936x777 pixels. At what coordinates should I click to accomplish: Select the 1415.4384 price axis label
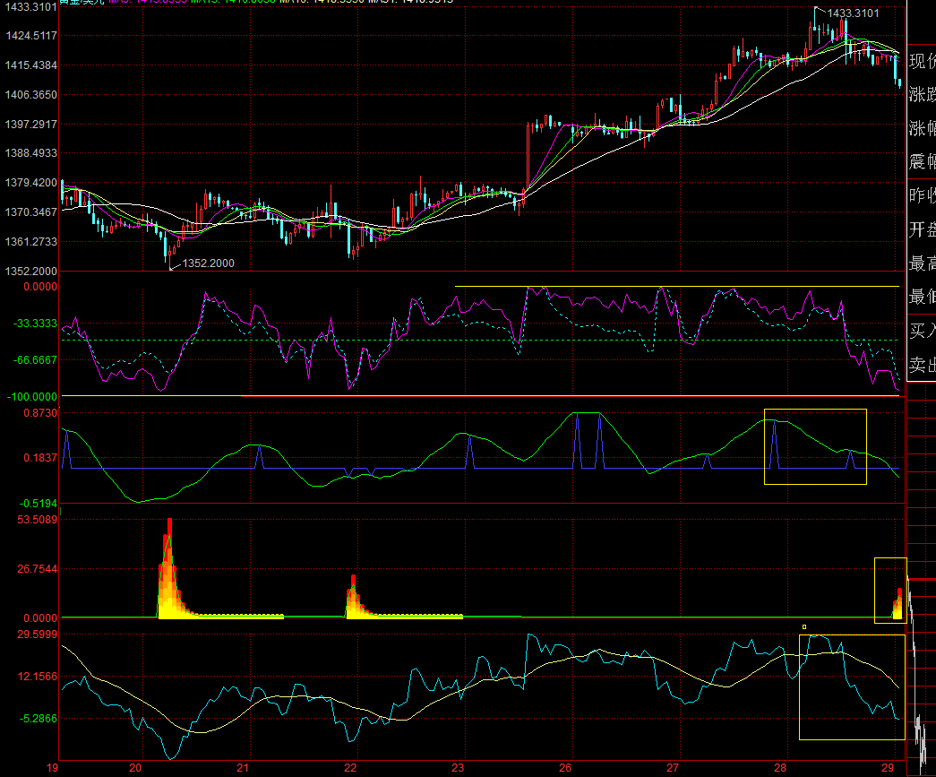tap(31, 65)
